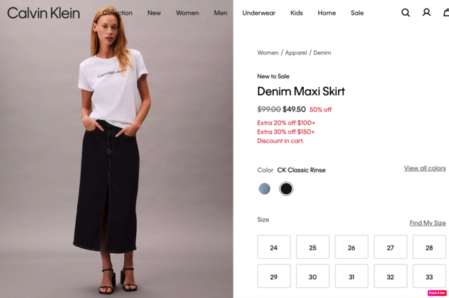
Task: Go to Calvin Klein homepage logo
Action: [43, 13]
